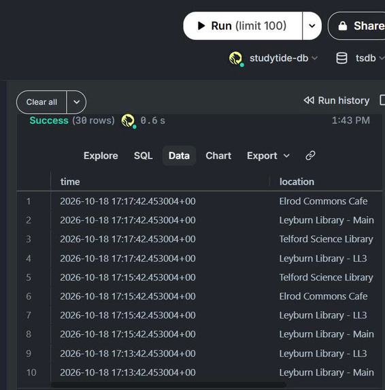Select row 1 time cell 17:17:42
The height and width of the screenshot is (390, 385).
pos(128,201)
